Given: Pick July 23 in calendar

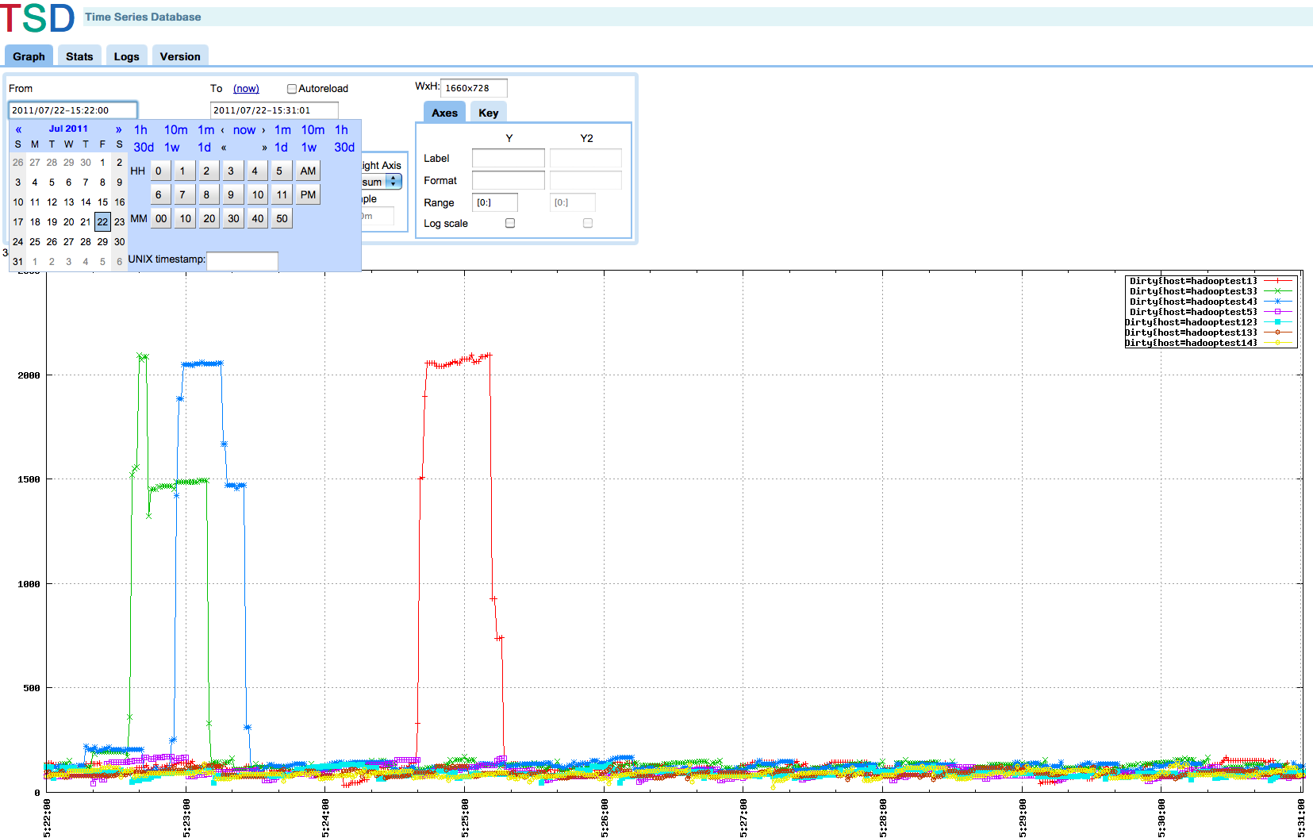Looking at the screenshot, I should pyautogui.click(x=120, y=222).
